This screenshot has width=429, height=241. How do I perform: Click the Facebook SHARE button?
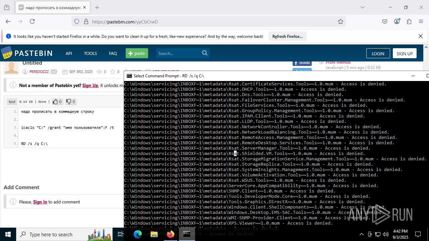pos(302,63)
